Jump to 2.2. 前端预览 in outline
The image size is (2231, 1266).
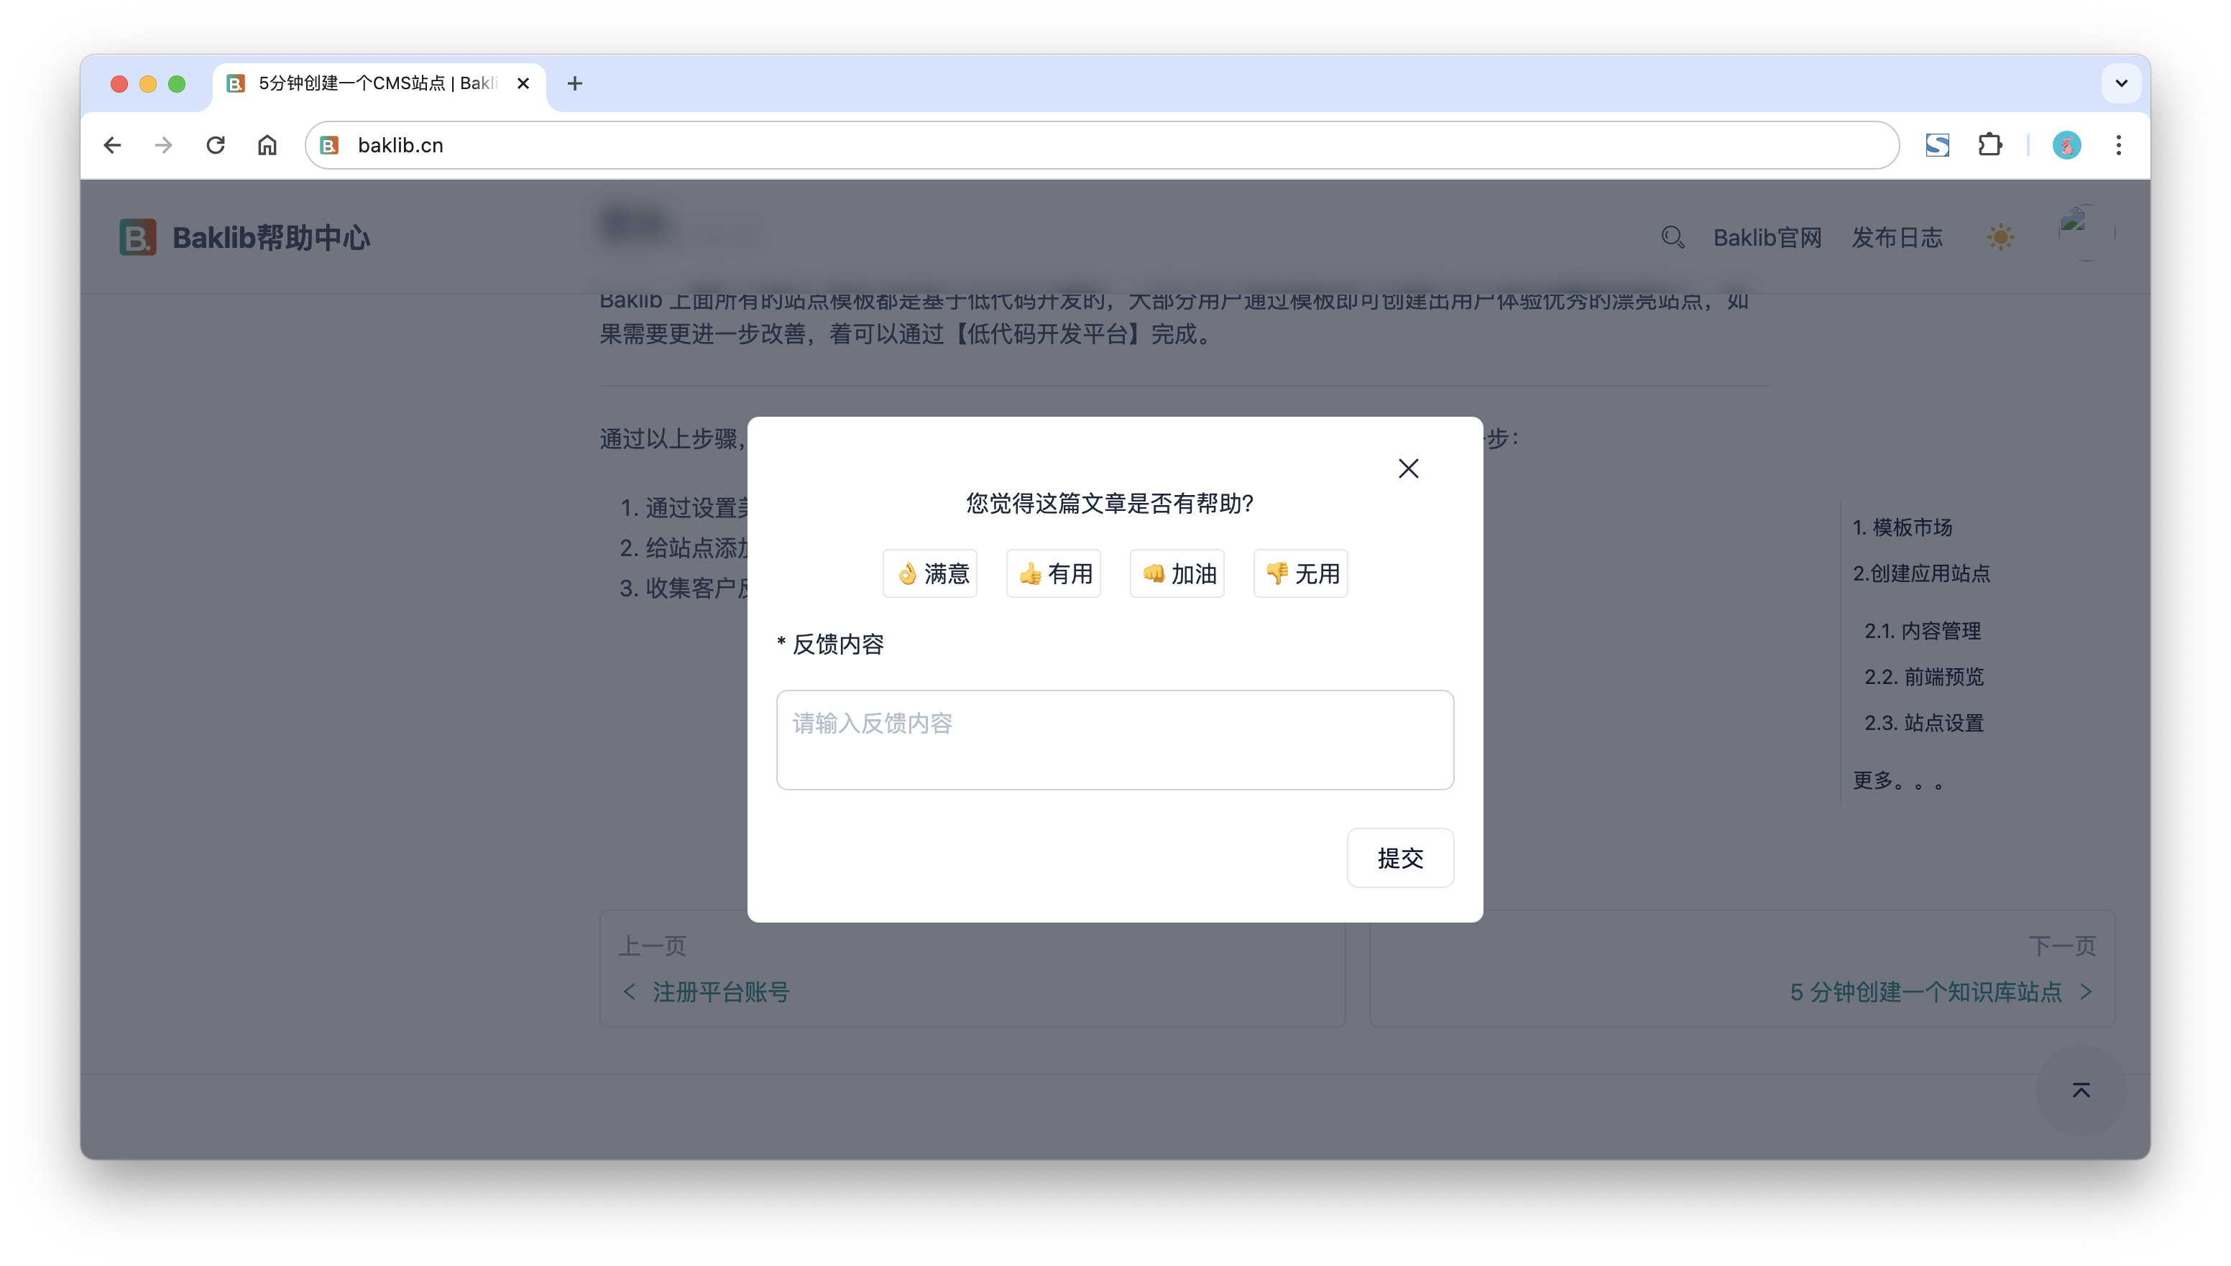pos(1924,678)
